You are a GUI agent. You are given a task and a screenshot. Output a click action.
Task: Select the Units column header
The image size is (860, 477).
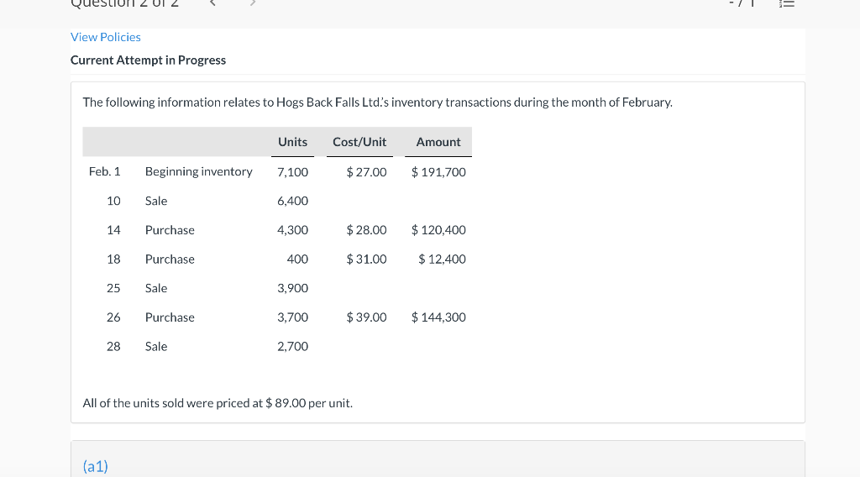(x=292, y=142)
